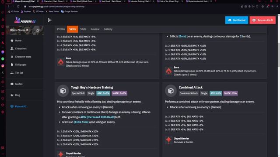Click the left Burn status icon
This screenshot has width=280, height=157.
click(x=61, y=62)
